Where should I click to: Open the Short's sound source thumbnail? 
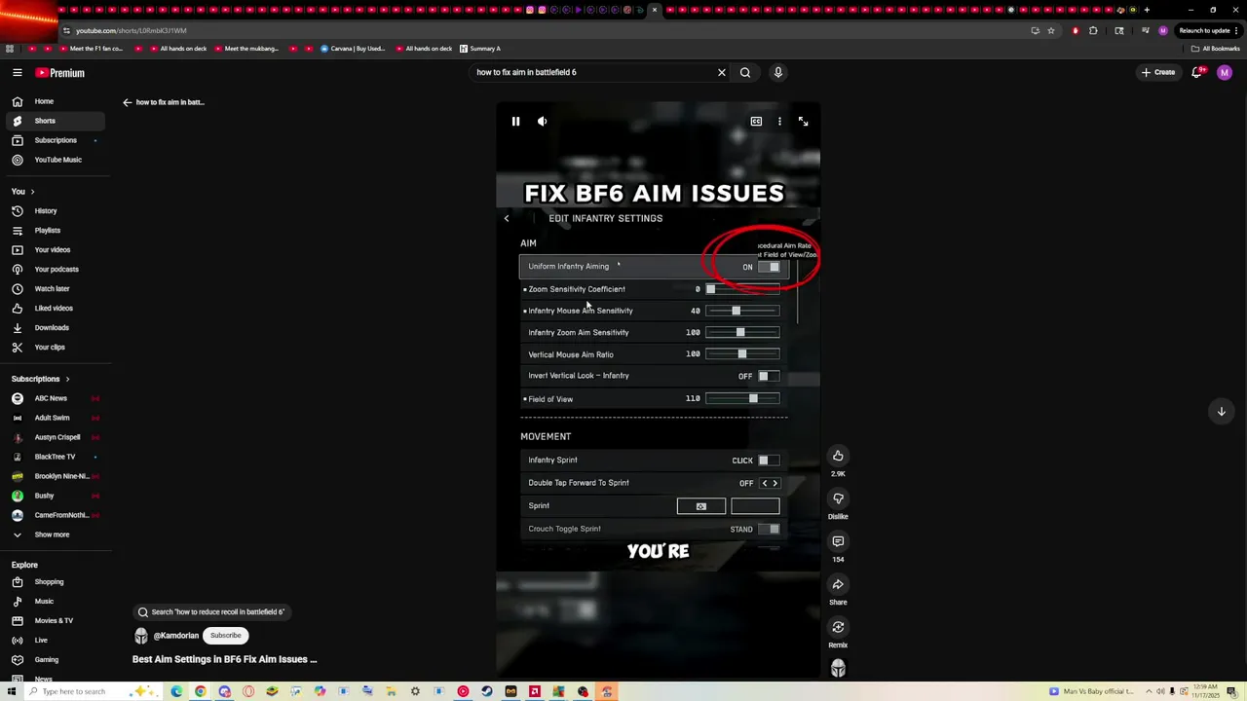pos(838,668)
